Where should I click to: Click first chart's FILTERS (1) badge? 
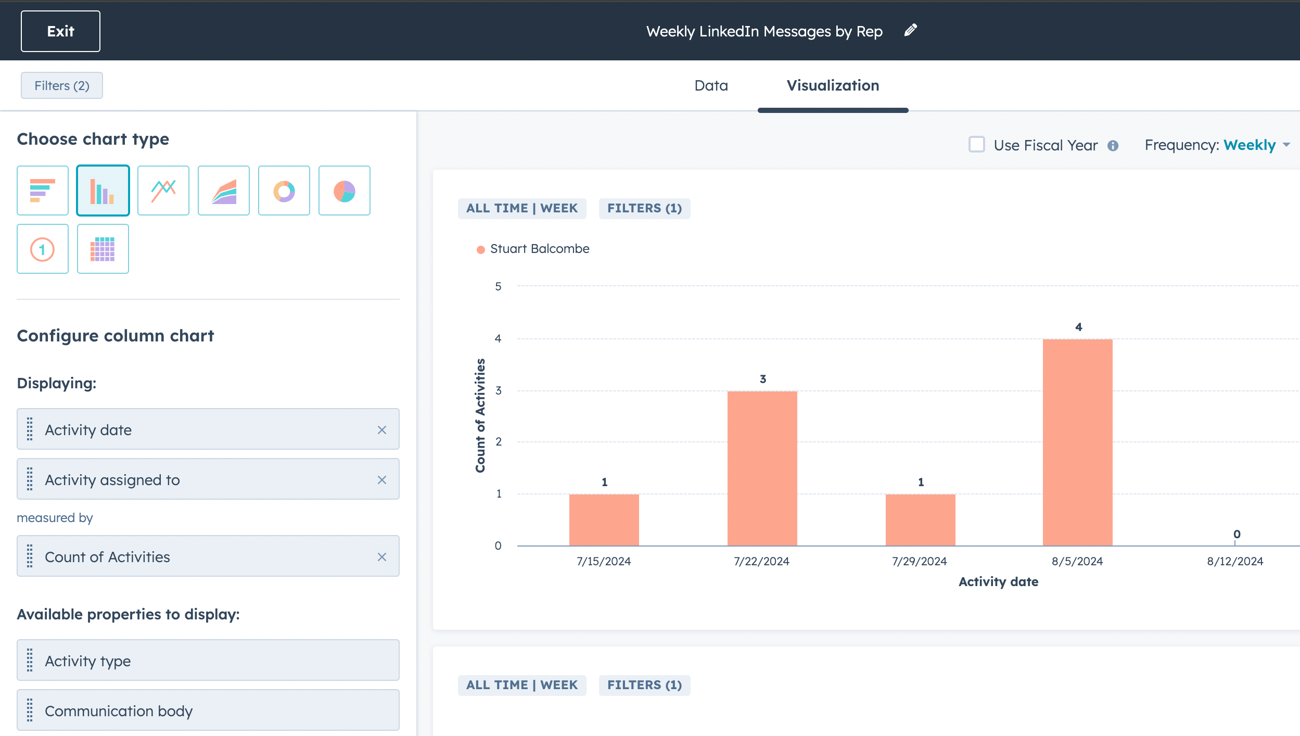tap(644, 208)
